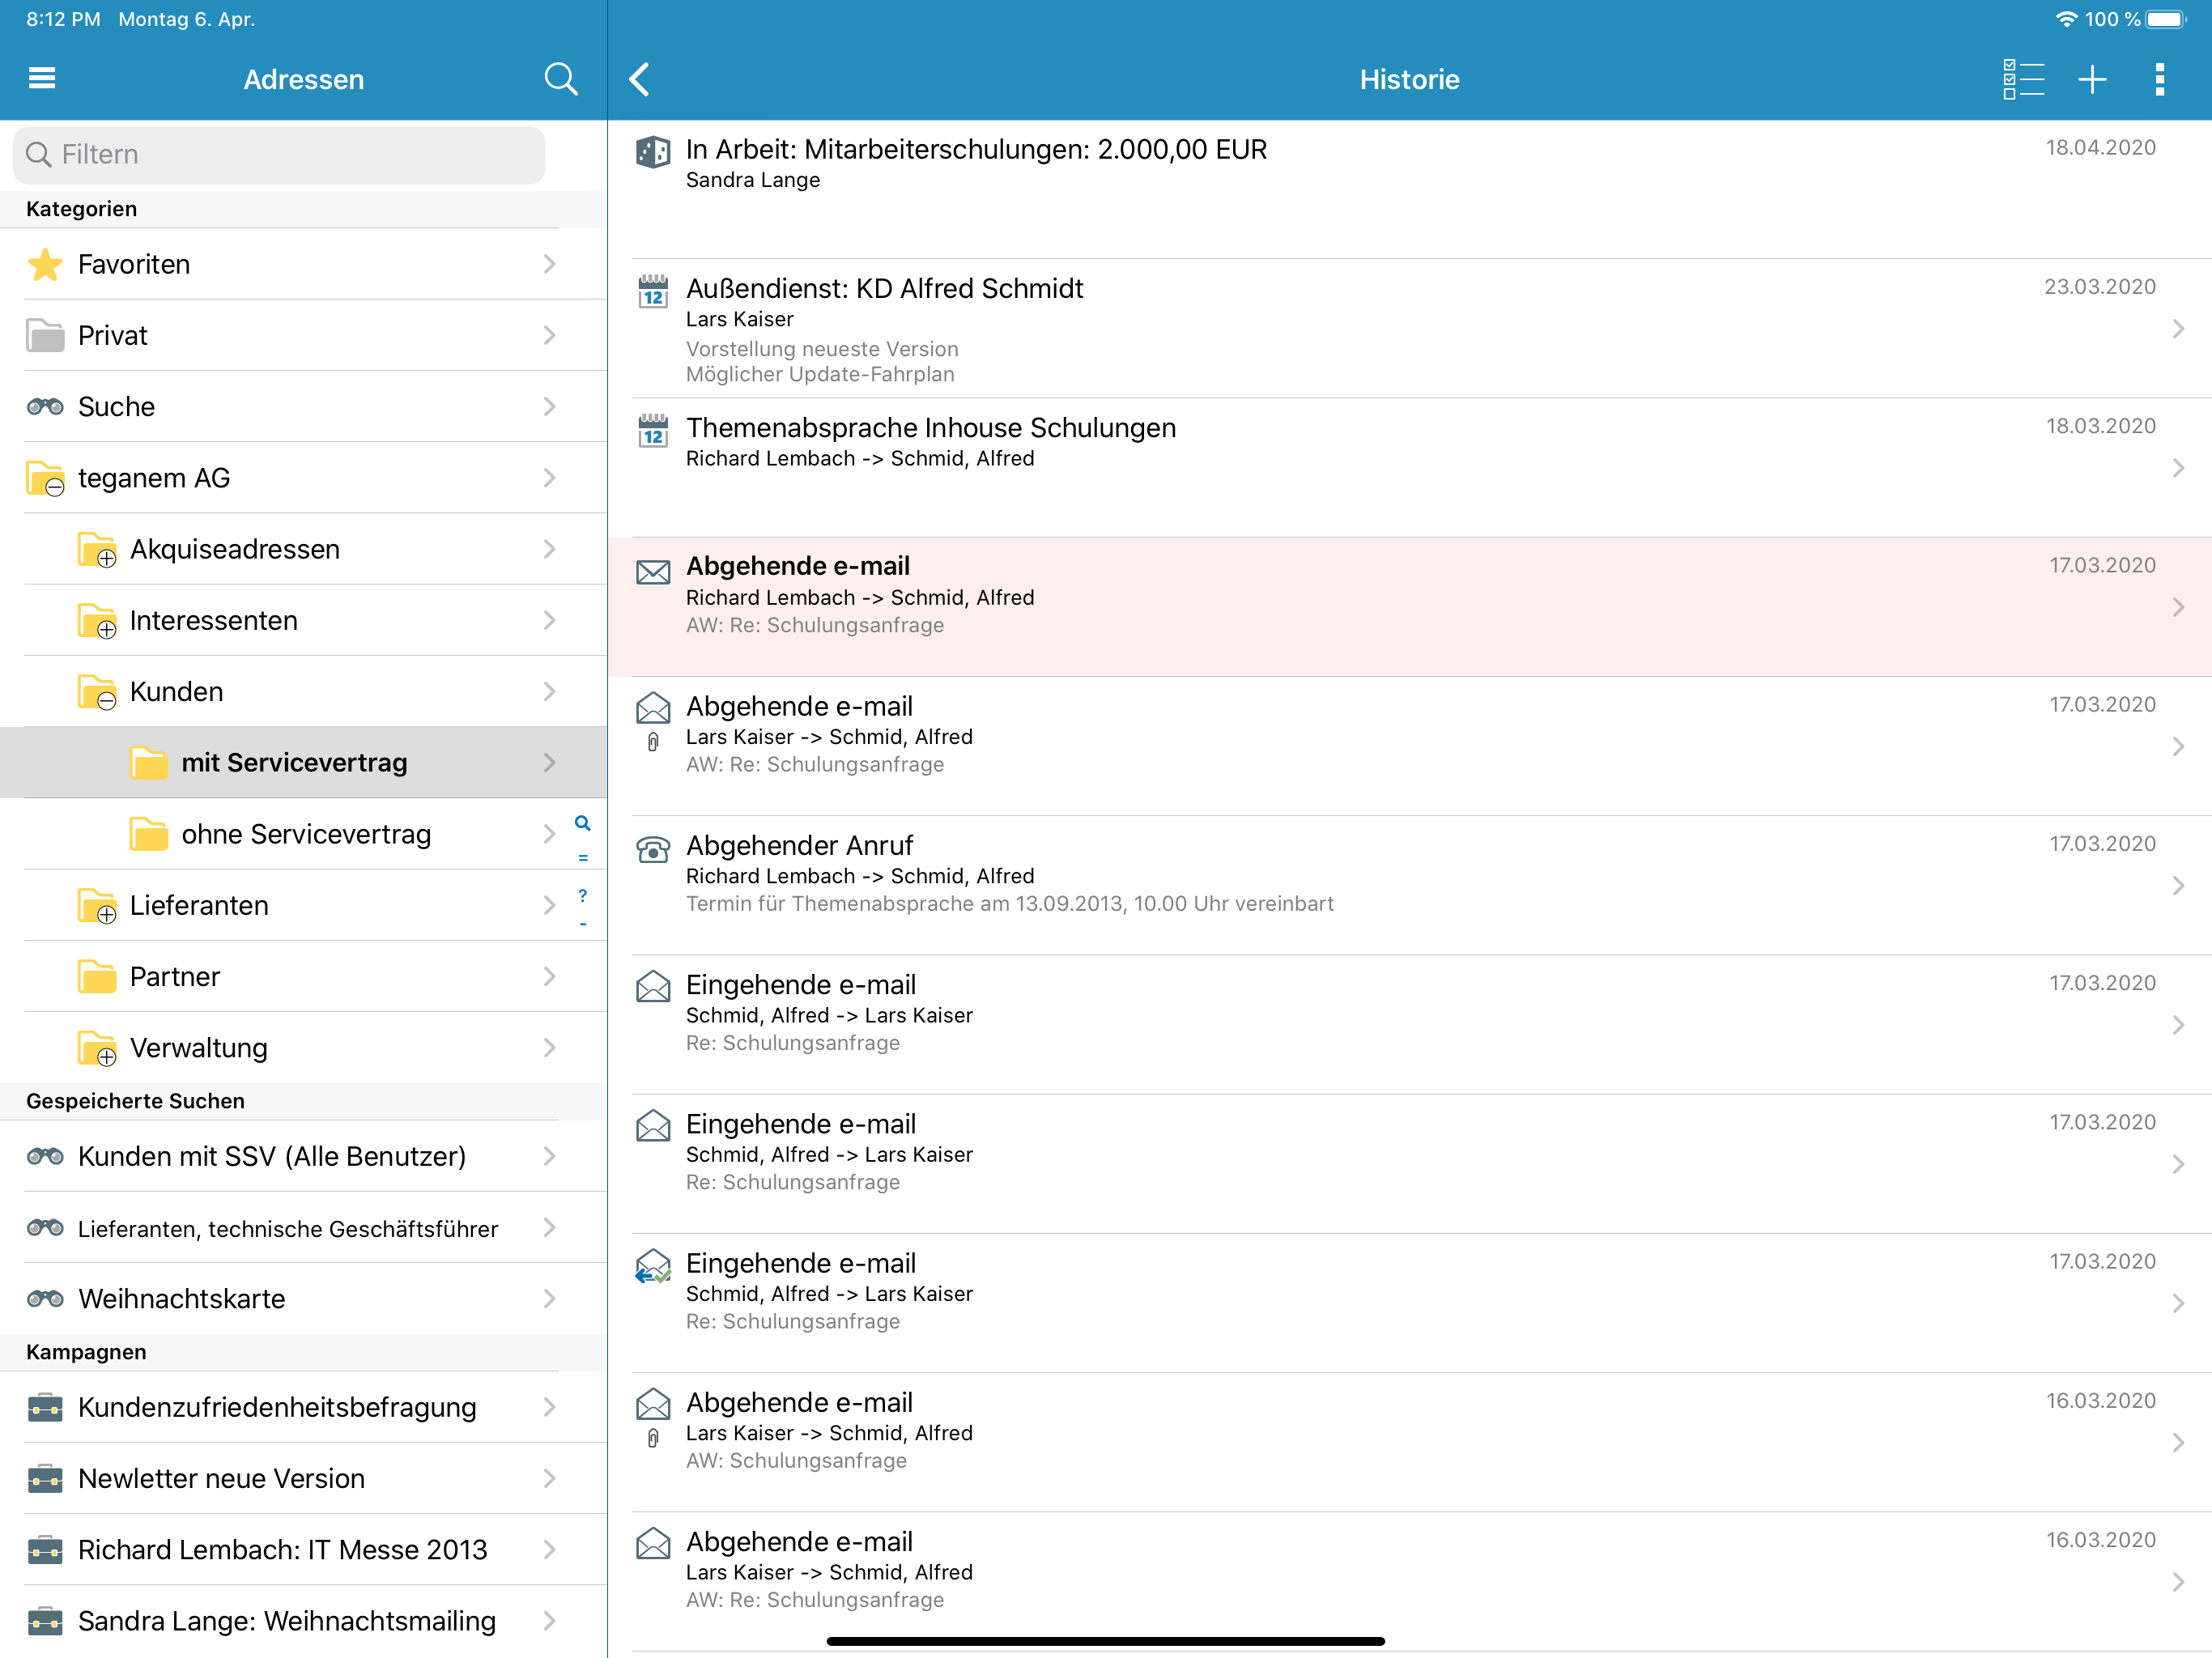
Task: Open Abgehende e-mail 'AW: Schulungsanfrage'
Action: [1410, 1443]
